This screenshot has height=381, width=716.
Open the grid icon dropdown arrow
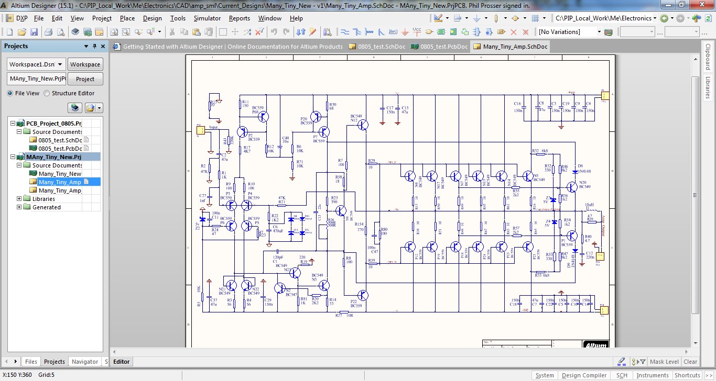[x=544, y=18]
